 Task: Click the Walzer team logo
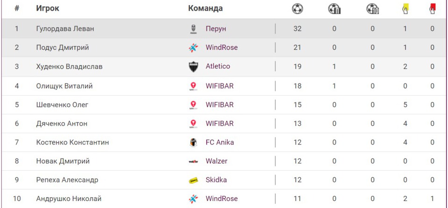(193, 161)
